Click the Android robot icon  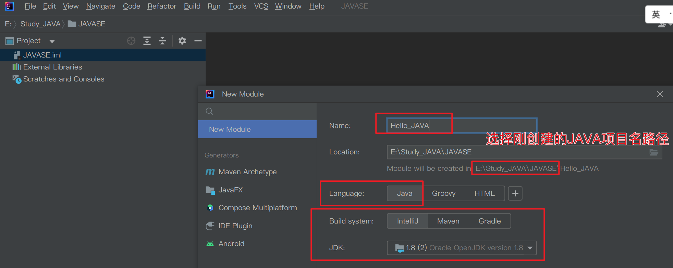click(x=210, y=244)
